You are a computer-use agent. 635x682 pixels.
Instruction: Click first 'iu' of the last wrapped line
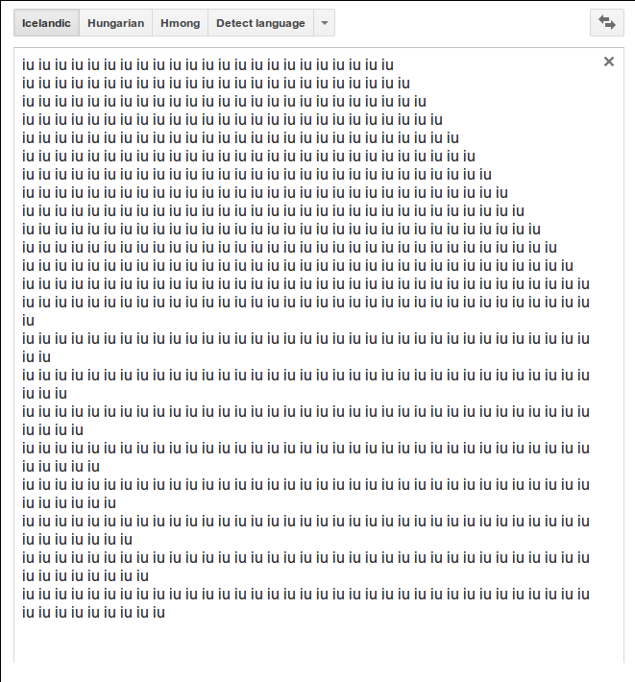coord(28,613)
